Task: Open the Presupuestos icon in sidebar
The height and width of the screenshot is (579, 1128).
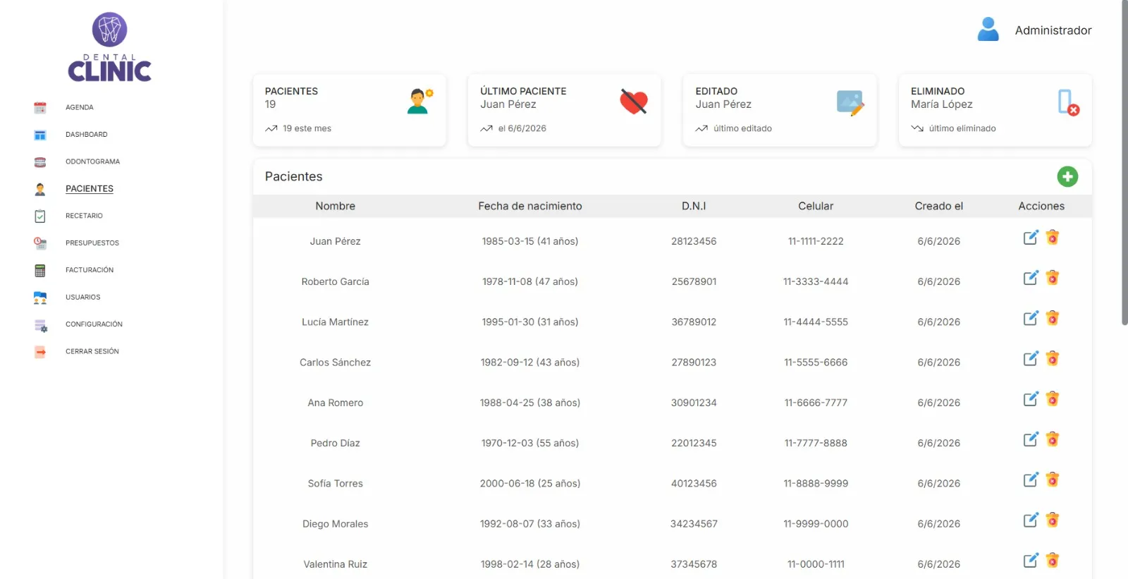Action: (x=40, y=243)
